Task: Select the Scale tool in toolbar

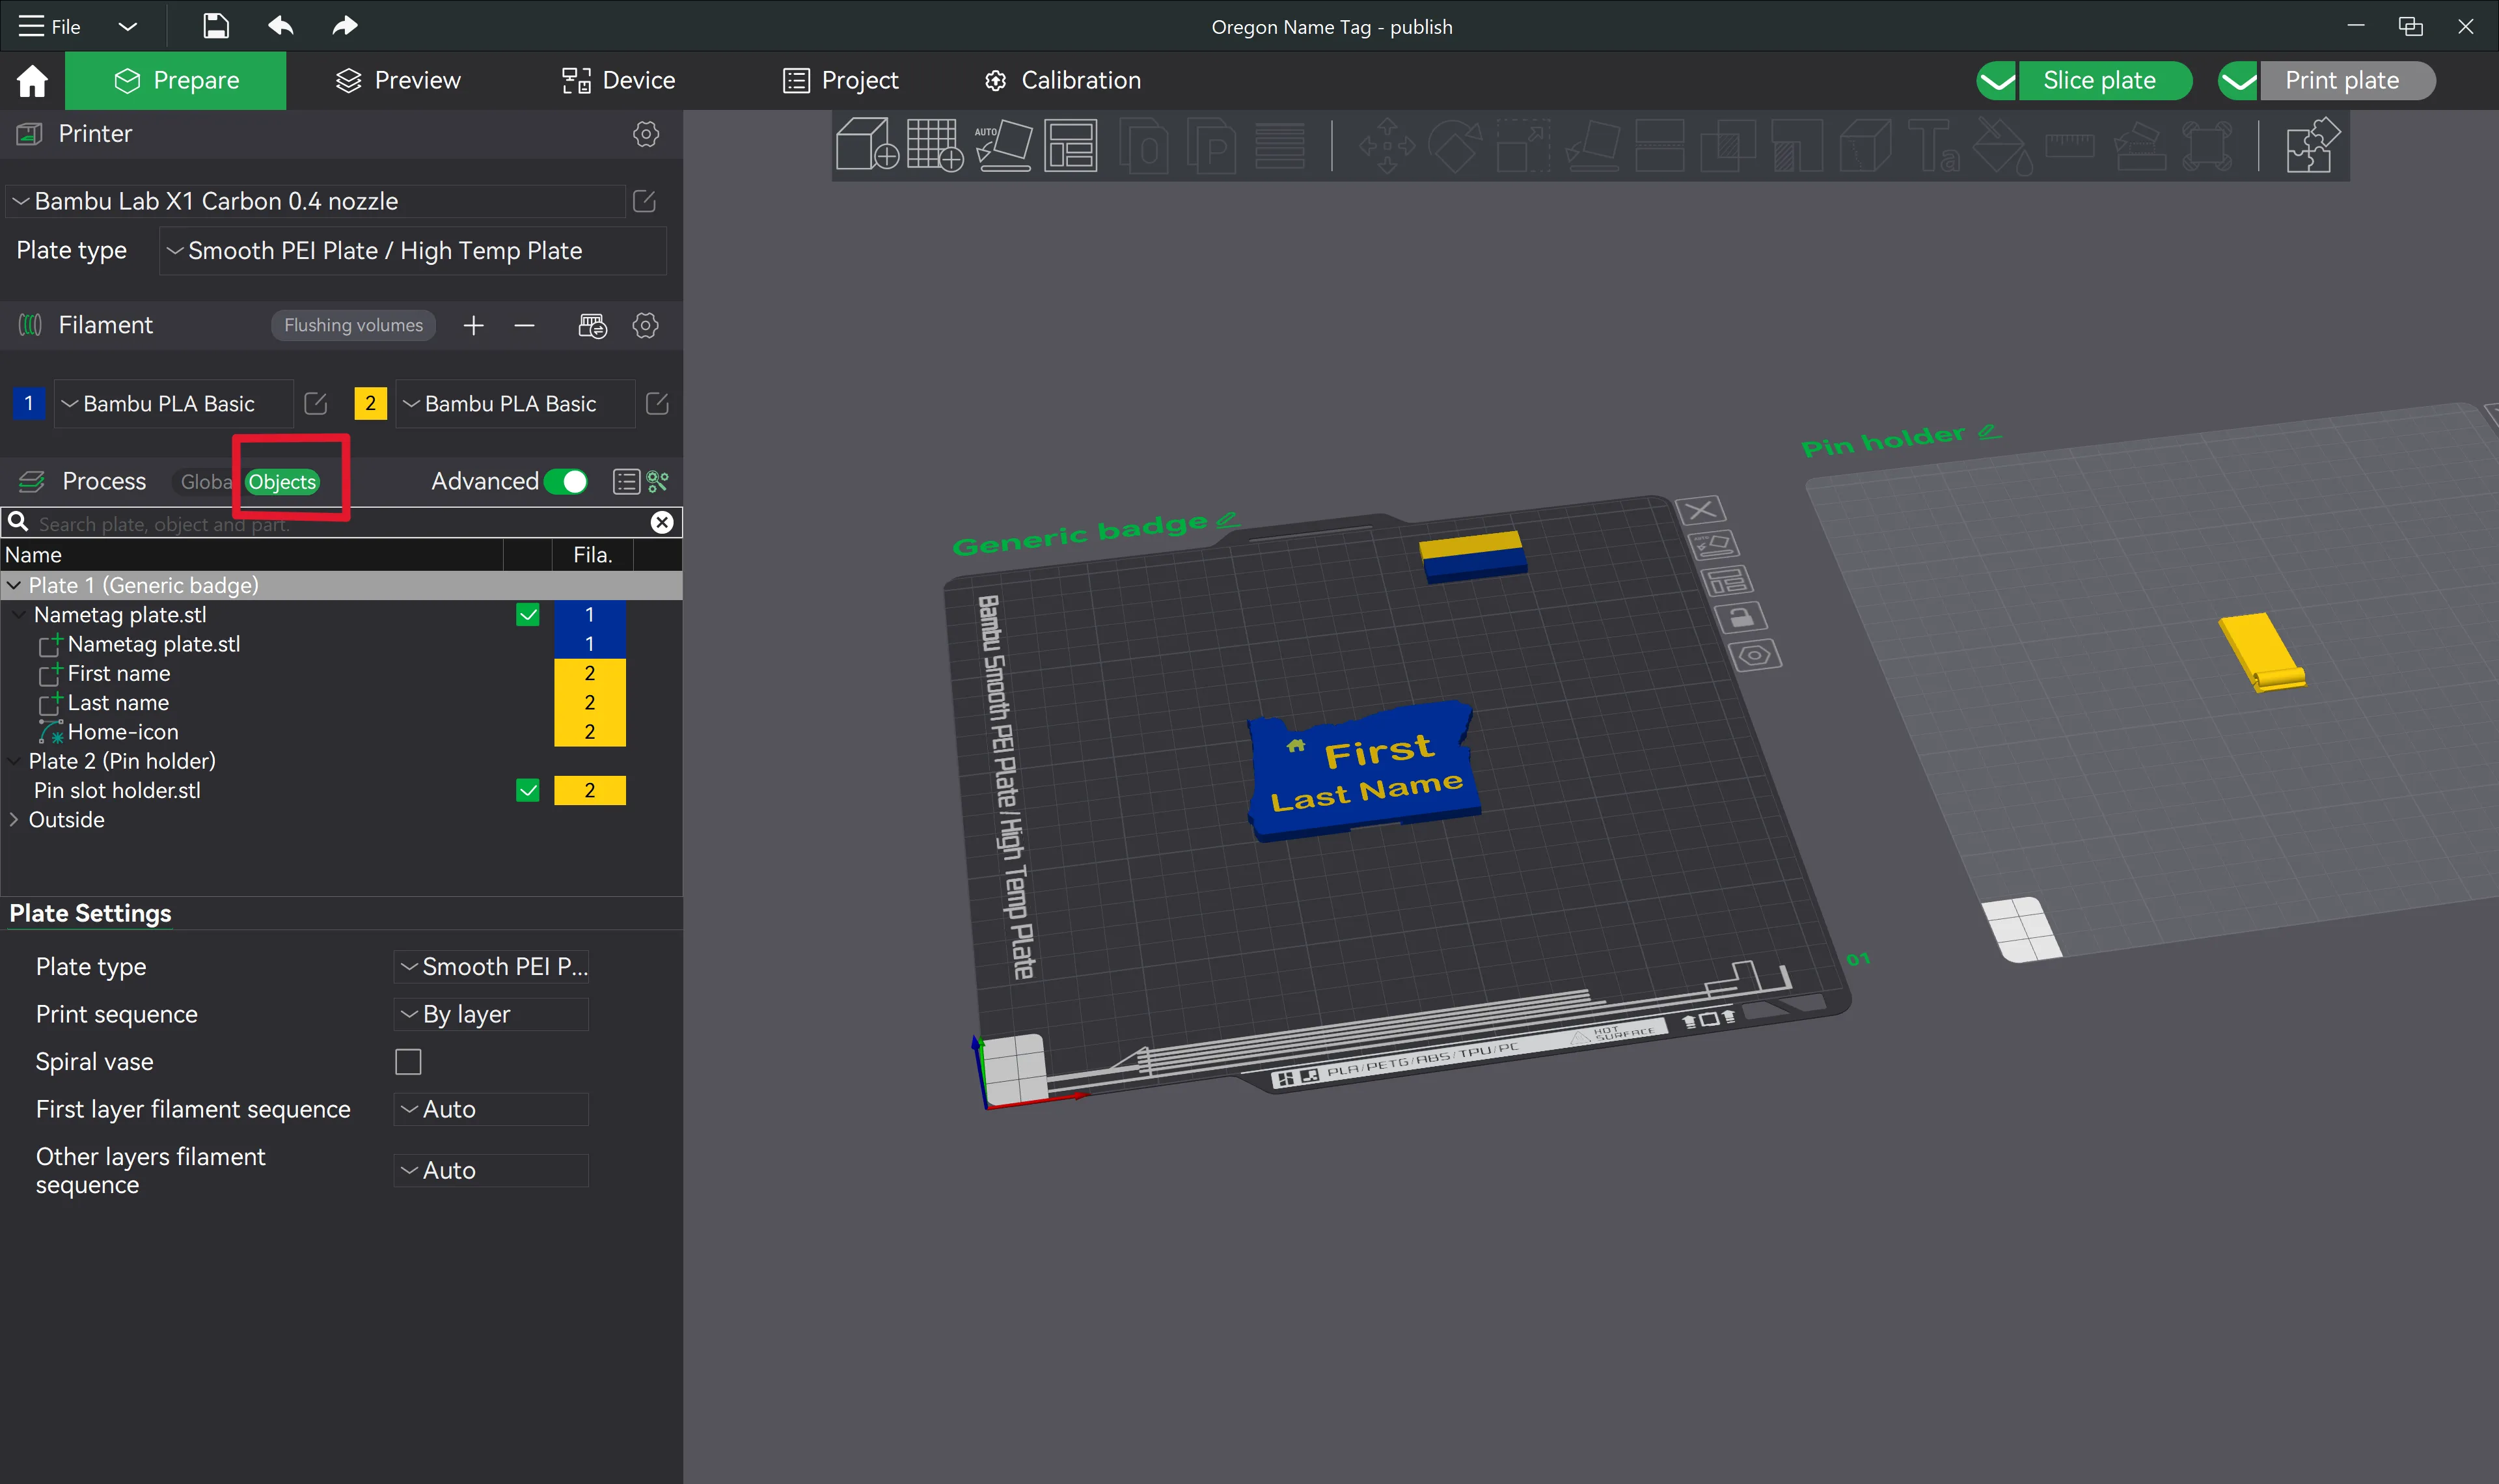Action: coord(1522,145)
